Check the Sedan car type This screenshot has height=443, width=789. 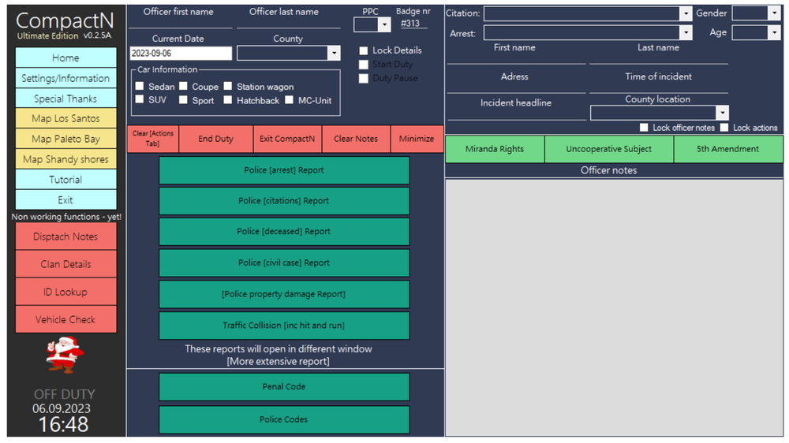[140, 86]
